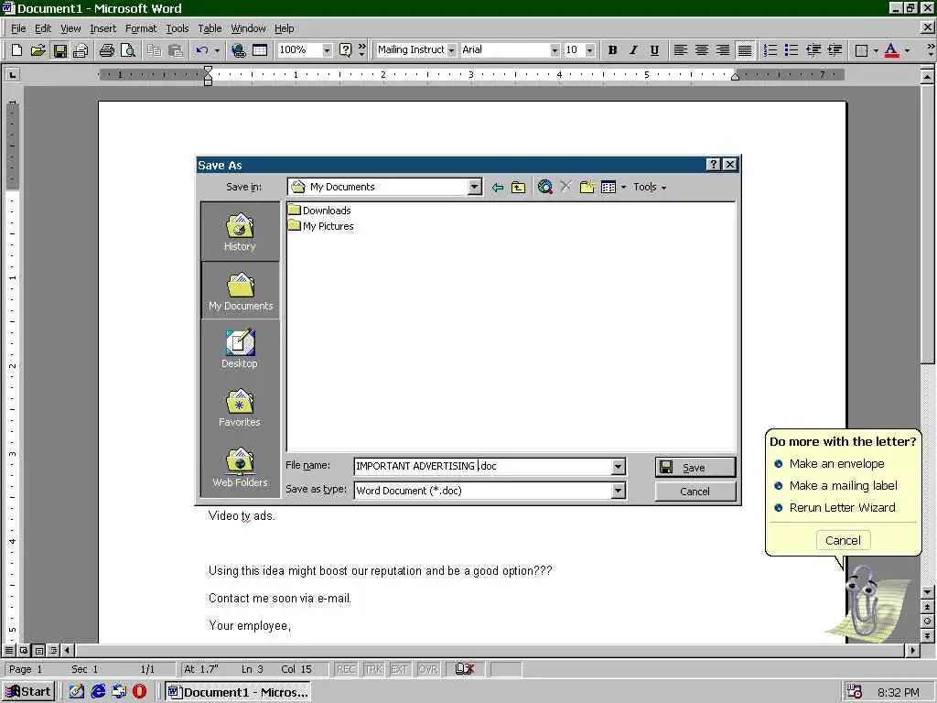Click the Bullets list icon

click(792, 50)
